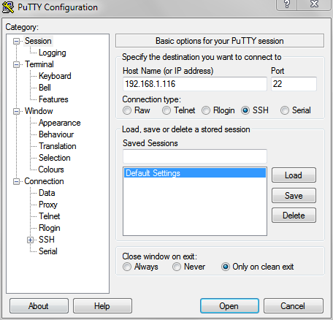The width and height of the screenshot is (333, 320).
Task: Open the Rlogin category in tree
Action: pyautogui.click(x=50, y=228)
